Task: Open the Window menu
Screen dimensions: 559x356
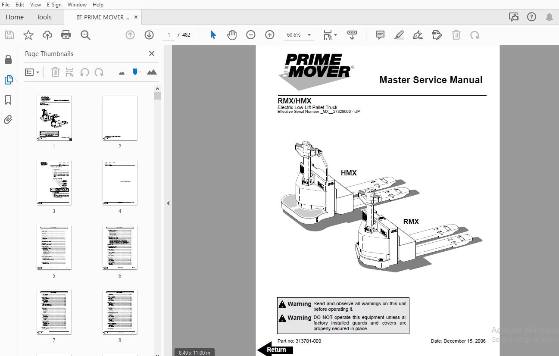Action: click(x=77, y=4)
